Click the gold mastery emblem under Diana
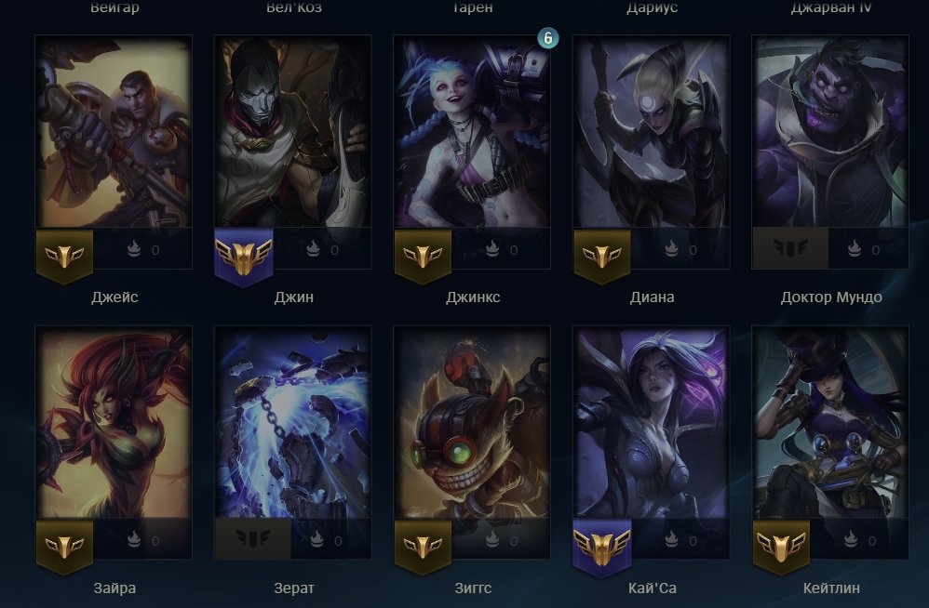The image size is (929, 608). (x=602, y=256)
